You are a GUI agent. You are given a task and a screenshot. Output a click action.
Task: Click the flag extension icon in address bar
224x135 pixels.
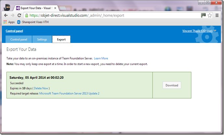(x=203, y=15)
